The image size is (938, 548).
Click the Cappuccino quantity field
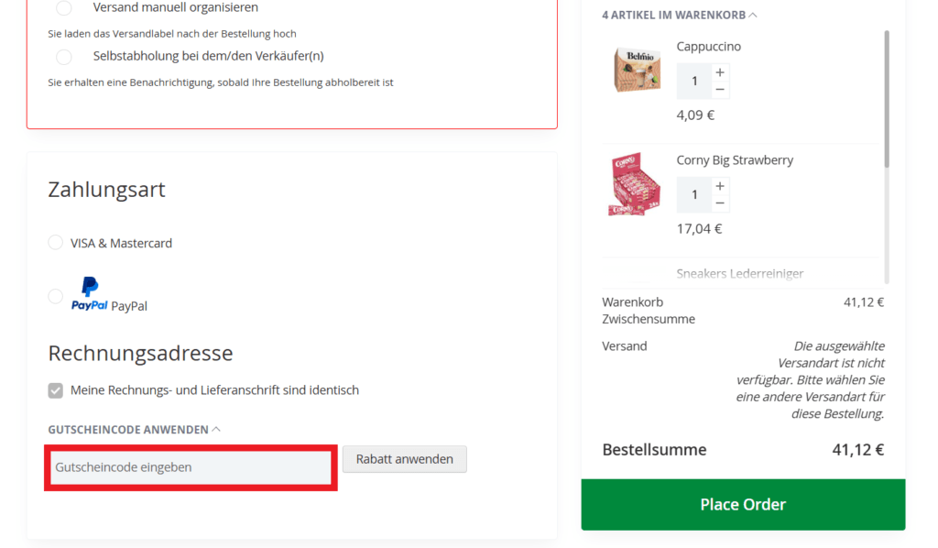(693, 81)
